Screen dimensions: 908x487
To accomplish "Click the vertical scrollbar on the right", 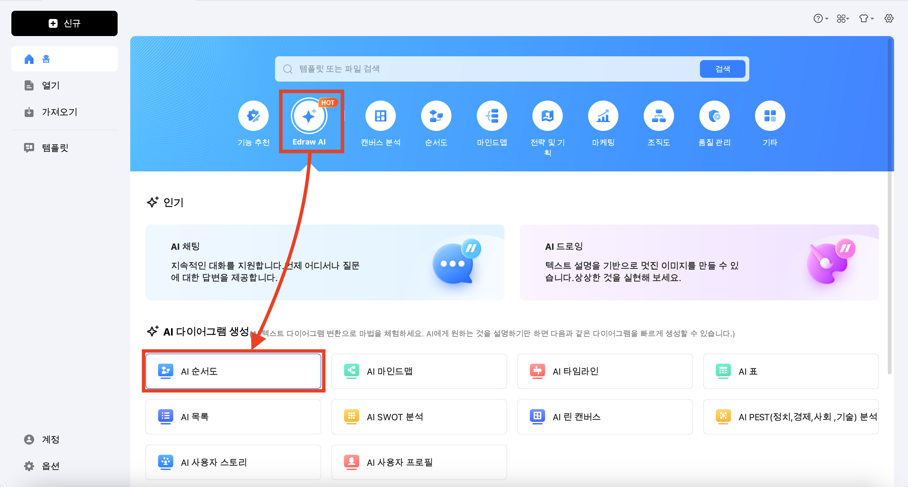I will [889, 206].
